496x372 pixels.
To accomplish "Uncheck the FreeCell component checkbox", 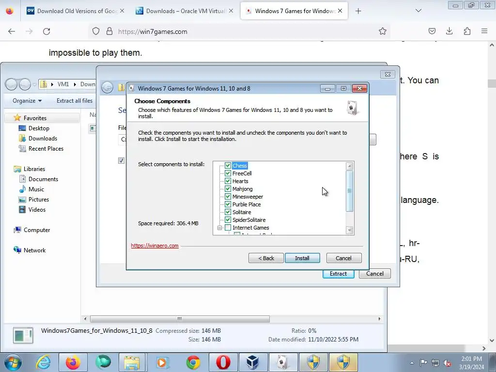I will [228, 173].
